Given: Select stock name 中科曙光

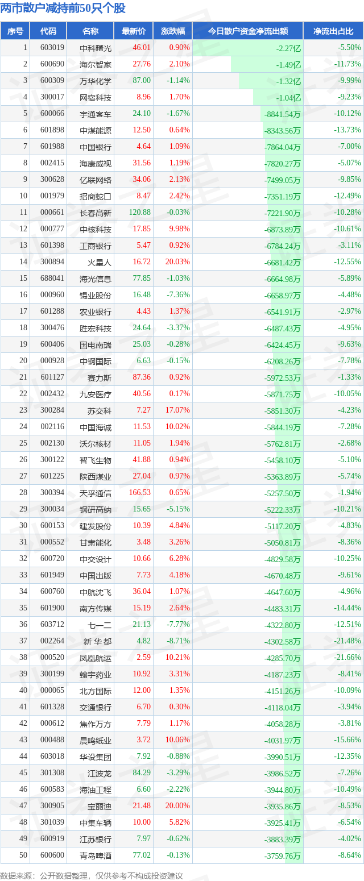Looking at the screenshot, I should [96, 48].
